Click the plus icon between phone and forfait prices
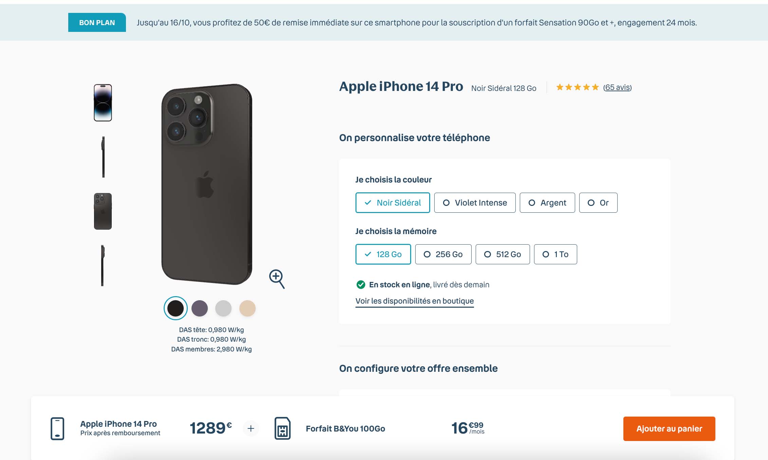This screenshot has height=460, width=768. pos(251,428)
